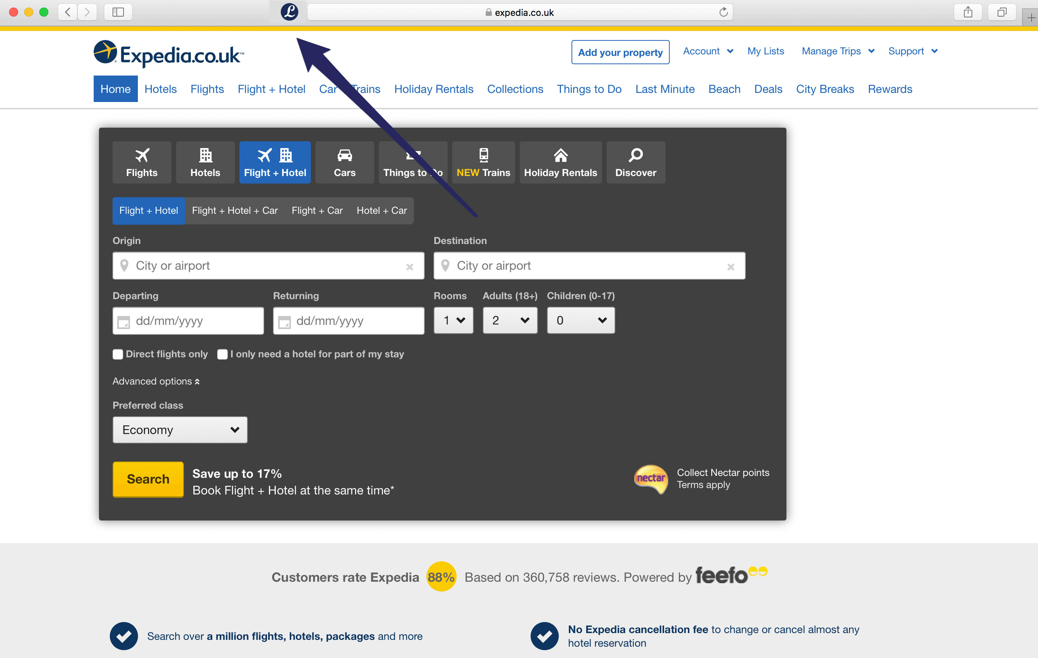Viewport: 1038px width, 658px height.
Task: Click the Nectar logo badge
Action: 651,479
